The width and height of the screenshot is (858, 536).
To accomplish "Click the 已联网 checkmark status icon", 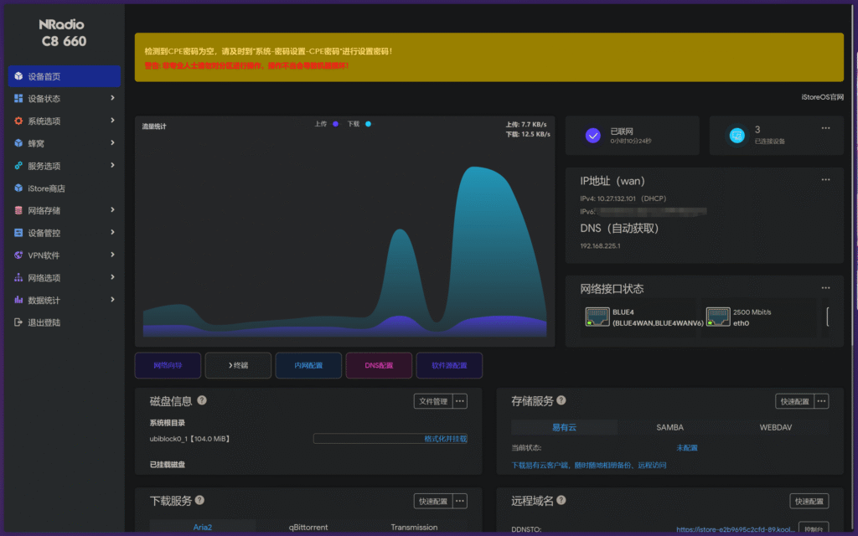I will 593,135.
